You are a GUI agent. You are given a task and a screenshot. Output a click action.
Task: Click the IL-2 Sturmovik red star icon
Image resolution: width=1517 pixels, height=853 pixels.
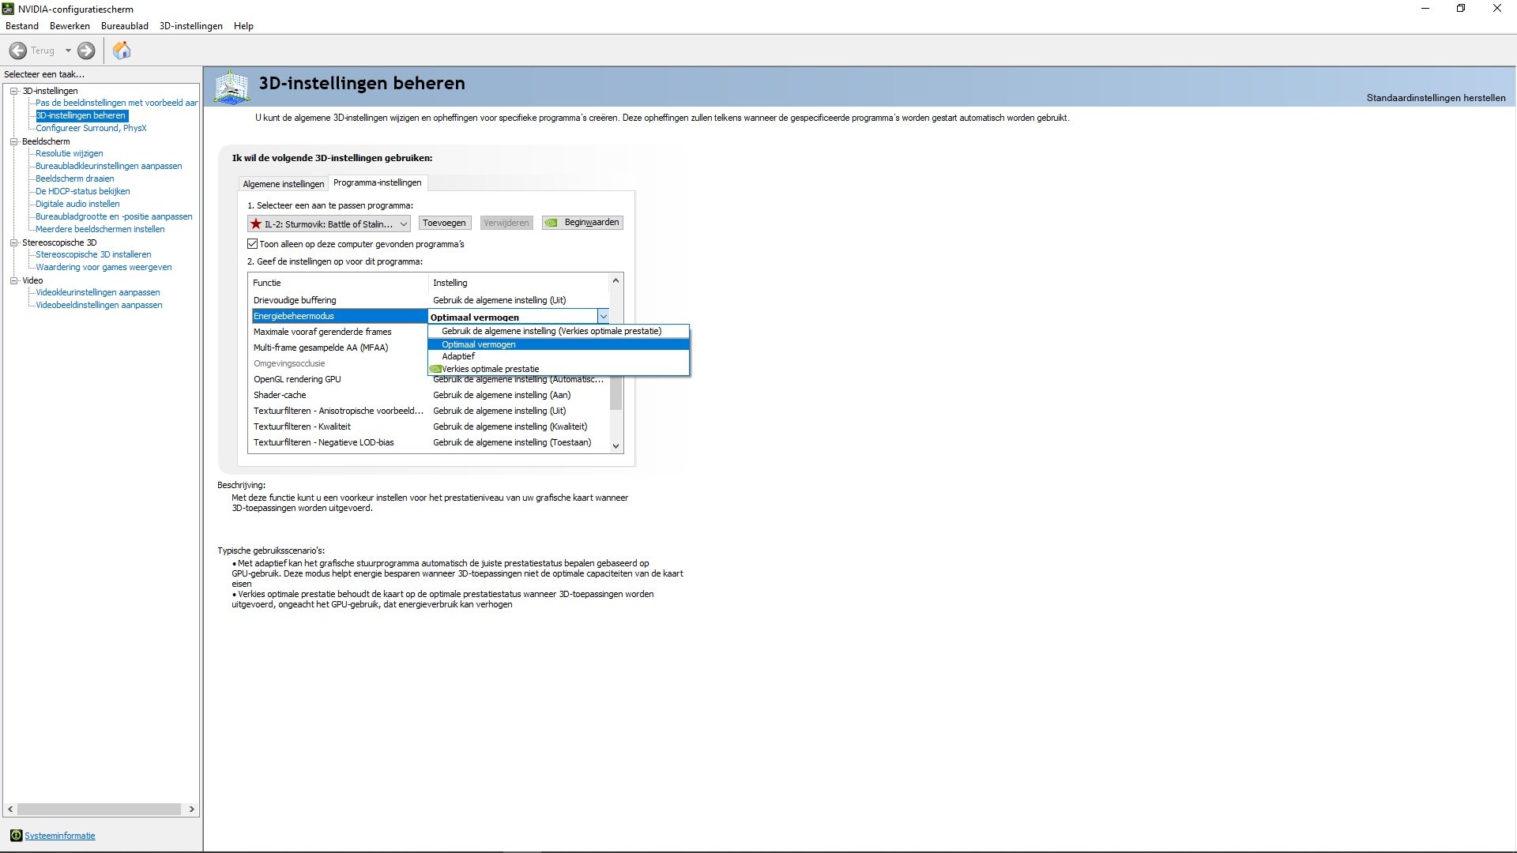(x=256, y=224)
